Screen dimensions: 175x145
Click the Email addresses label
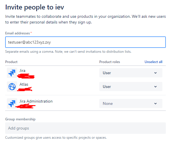coord(17,33)
